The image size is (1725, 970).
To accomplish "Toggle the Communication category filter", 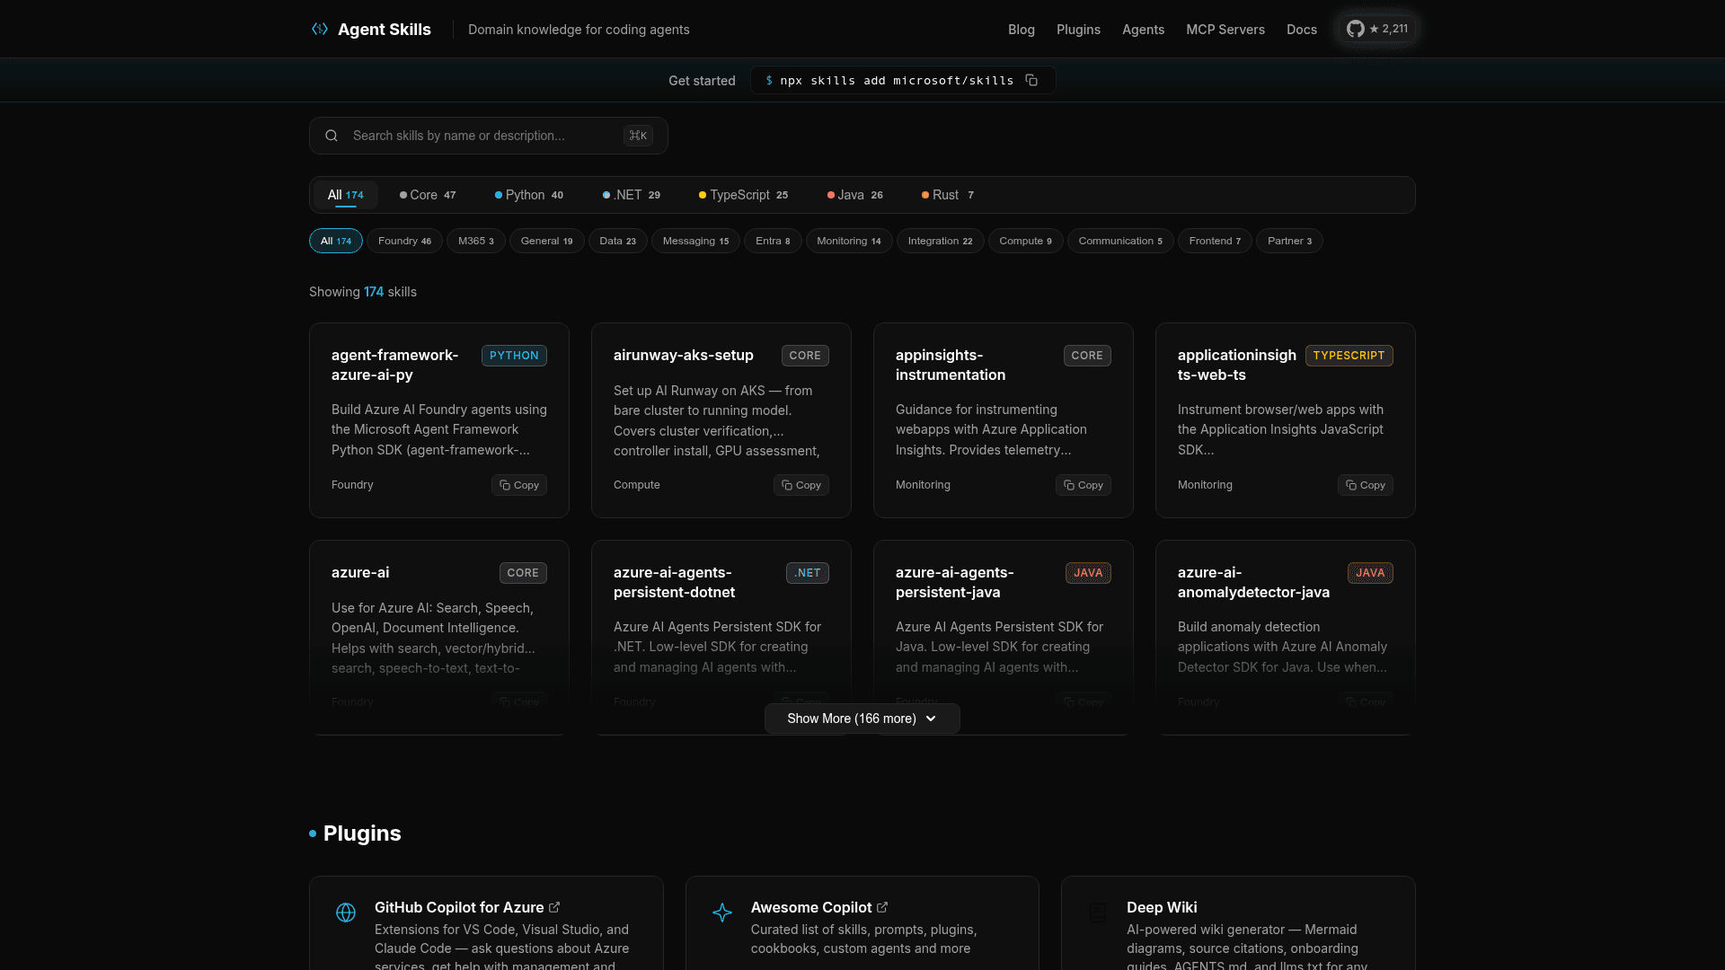I will coord(1120,241).
